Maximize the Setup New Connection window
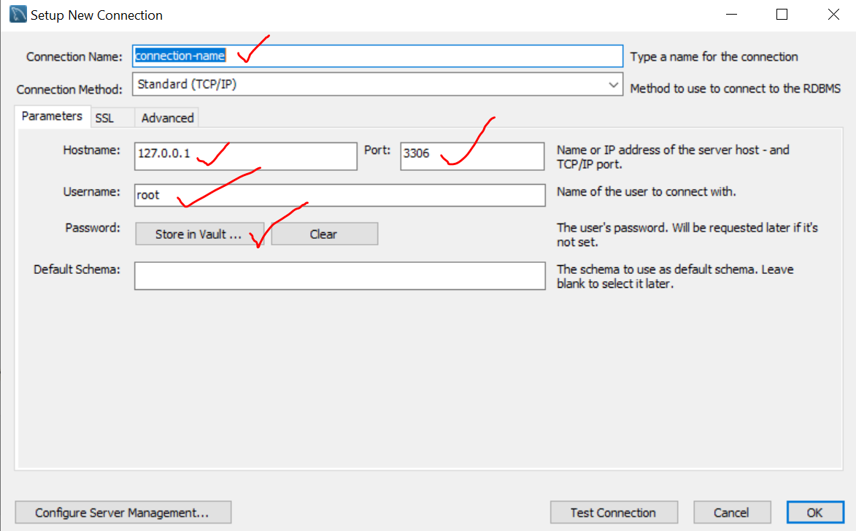The image size is (856, 531). click(782, 15)
